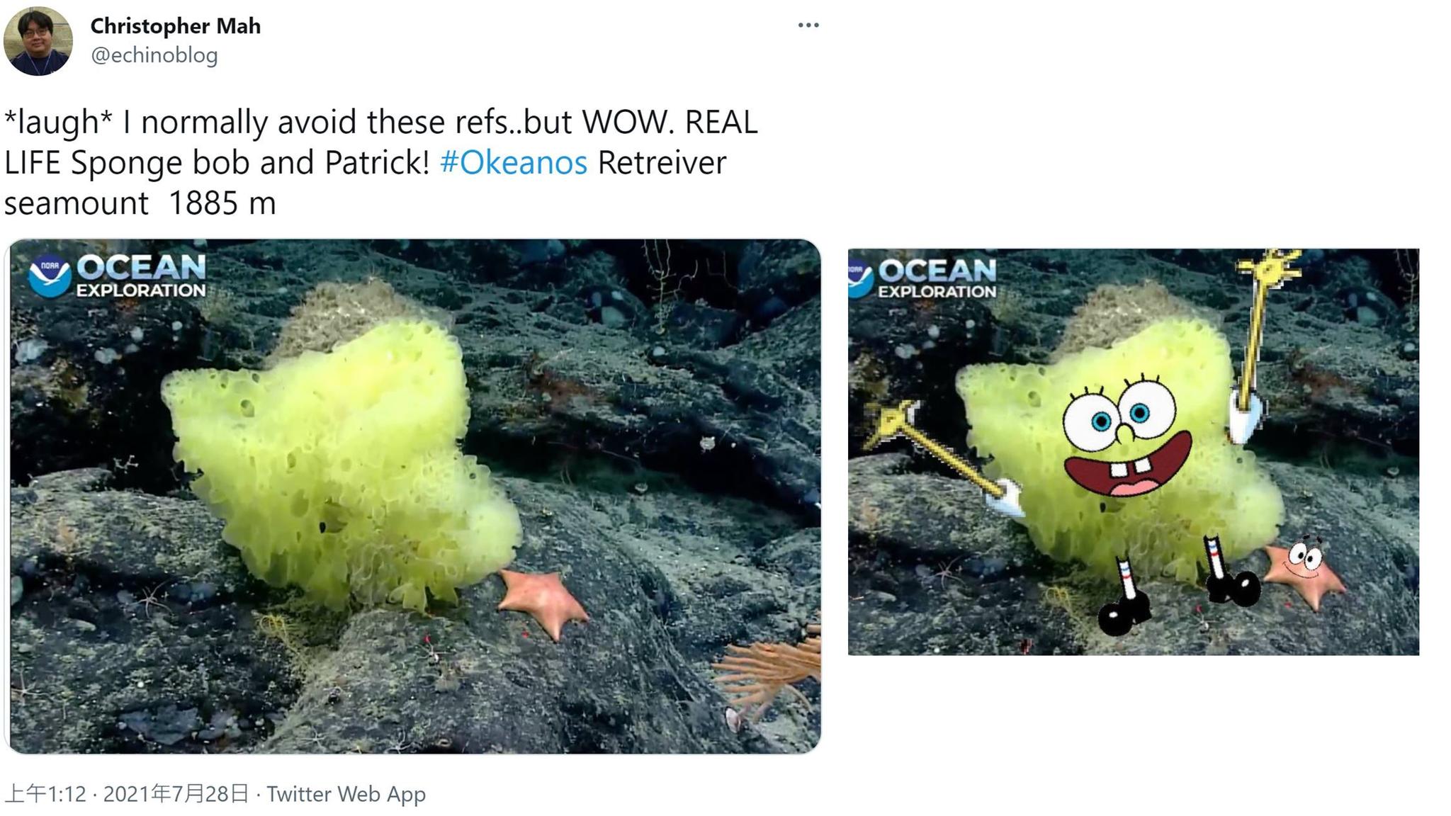Image resolution: width=1451 pixels, height=816 pixels.
Task: Click the pink starfish in left photo
Action: [543, 601]
